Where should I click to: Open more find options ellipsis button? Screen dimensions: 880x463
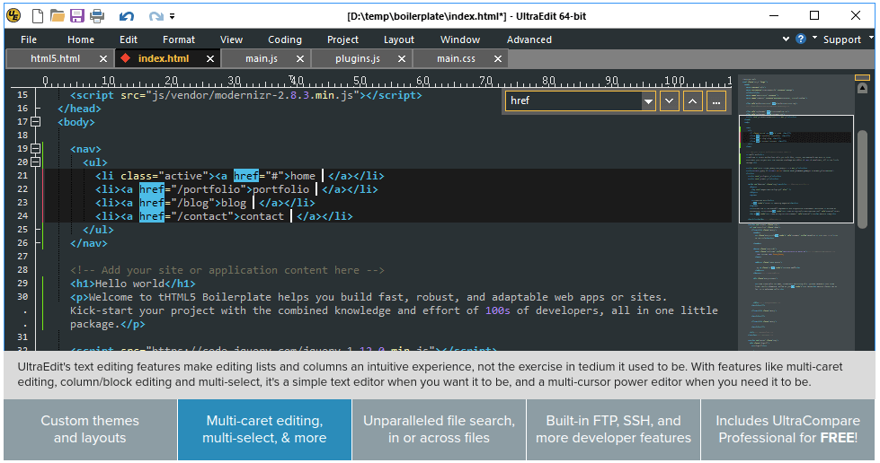coord(716,101)
